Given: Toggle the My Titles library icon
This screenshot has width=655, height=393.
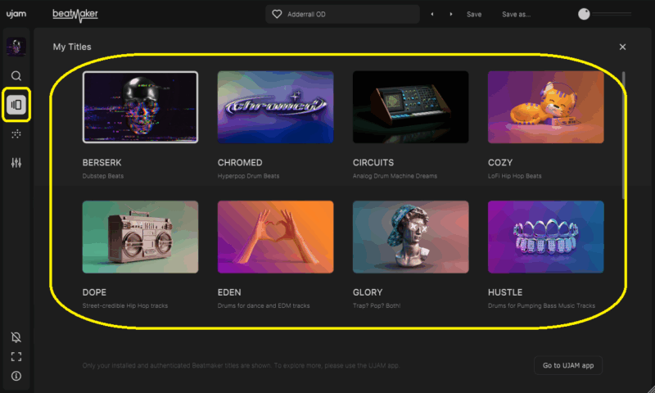Looking at the screenshot, I should click(16, 105).
